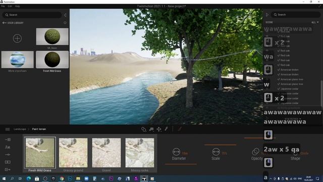
Task: Click the Diameter value 10m
Action: (185, 153)
